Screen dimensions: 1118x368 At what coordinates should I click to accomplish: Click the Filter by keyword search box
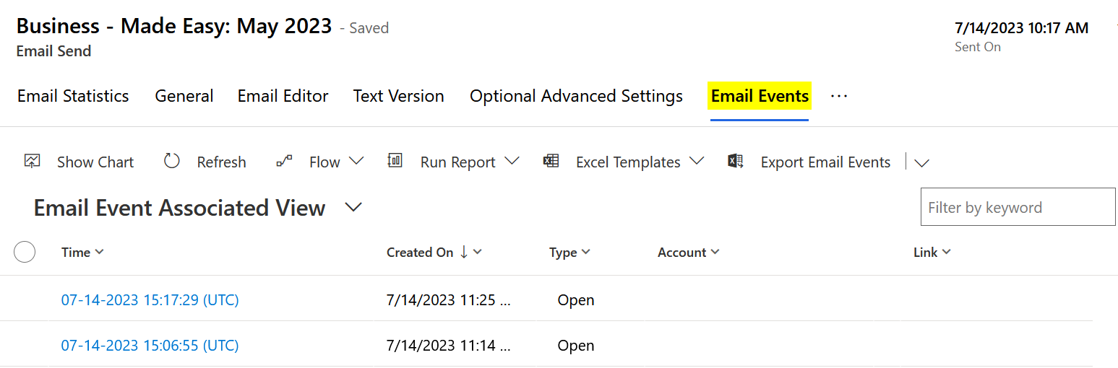click(1018, 207)
